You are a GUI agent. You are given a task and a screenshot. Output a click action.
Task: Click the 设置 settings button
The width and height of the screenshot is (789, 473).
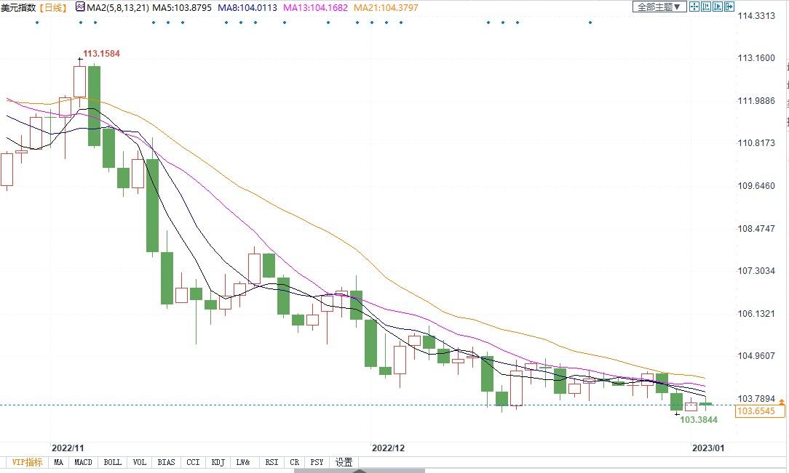(x=344, y=462)
